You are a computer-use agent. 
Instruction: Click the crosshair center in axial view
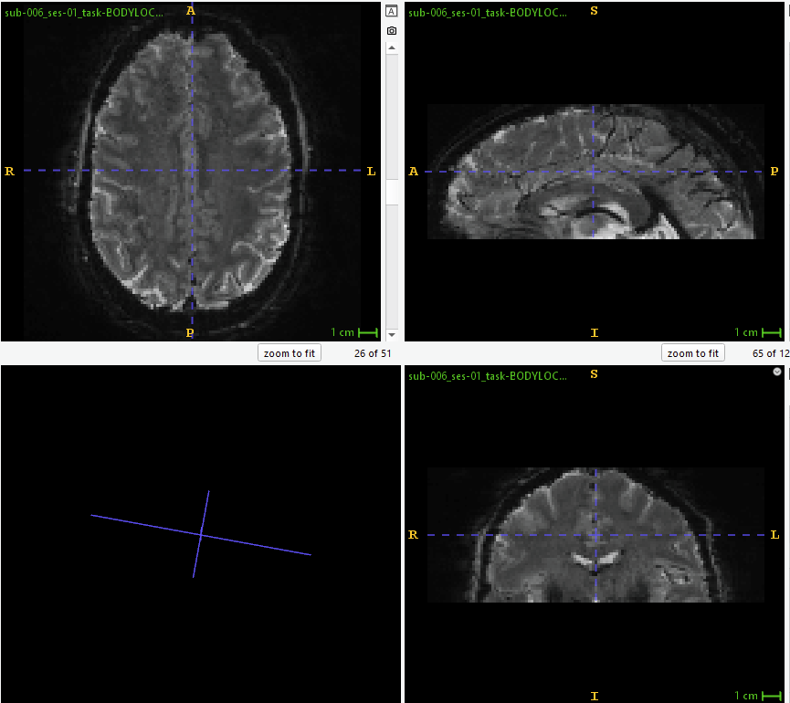[191, 171]
